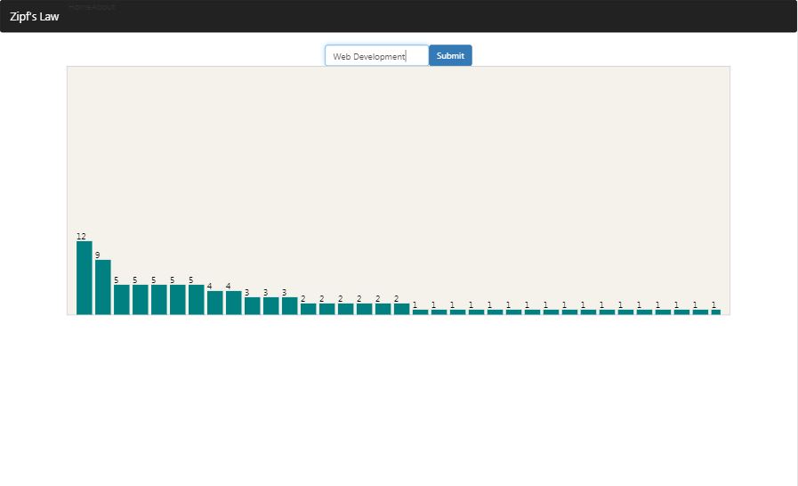
Task: Open the Home navigation link
Action: [79, 7]
